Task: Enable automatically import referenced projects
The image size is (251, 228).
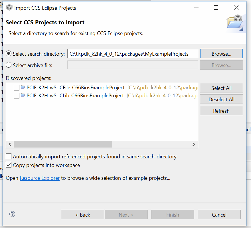Action: (9, 156)
